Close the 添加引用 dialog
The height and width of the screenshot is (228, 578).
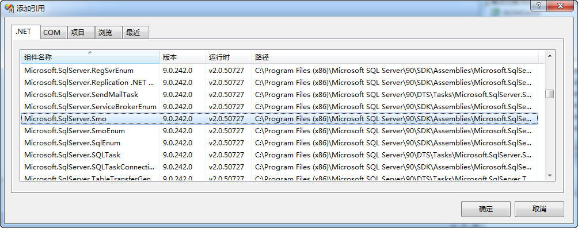[x=560, y=6]
